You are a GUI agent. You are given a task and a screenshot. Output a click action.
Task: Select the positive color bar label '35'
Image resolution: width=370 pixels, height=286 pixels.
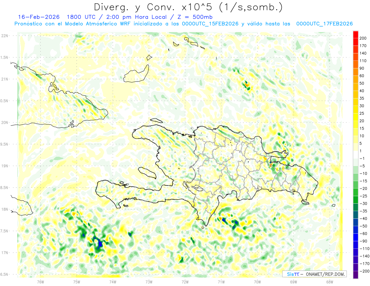362,98
